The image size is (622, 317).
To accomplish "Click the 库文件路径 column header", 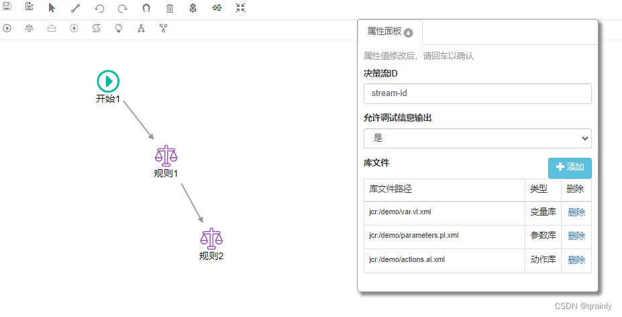I will (x=444, y=190).
